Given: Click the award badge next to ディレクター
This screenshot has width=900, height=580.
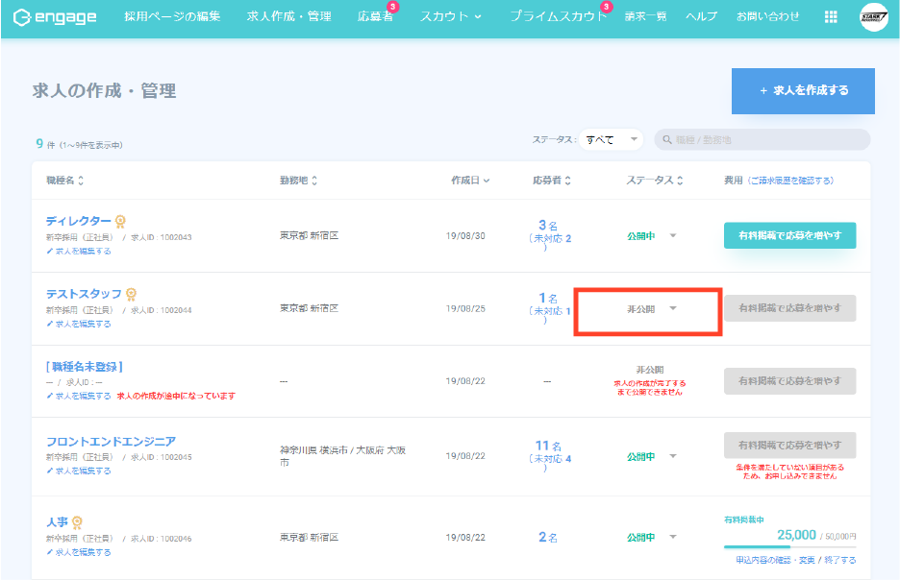Looking at the screenshot, I should [x=120, y=221].
